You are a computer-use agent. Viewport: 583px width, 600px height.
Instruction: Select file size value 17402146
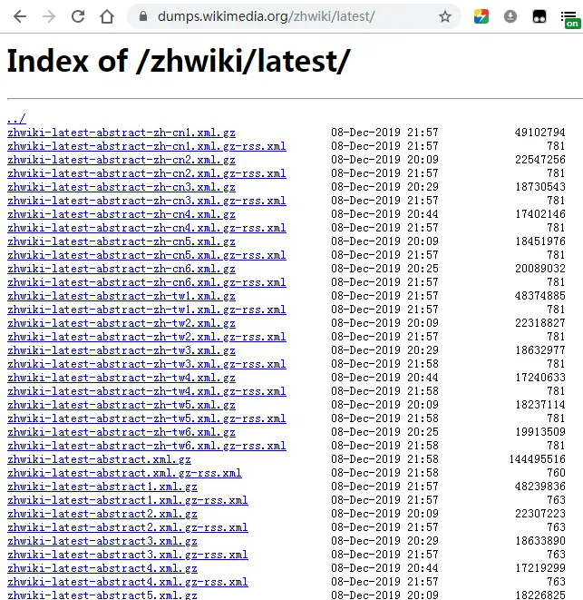(539, 214)
